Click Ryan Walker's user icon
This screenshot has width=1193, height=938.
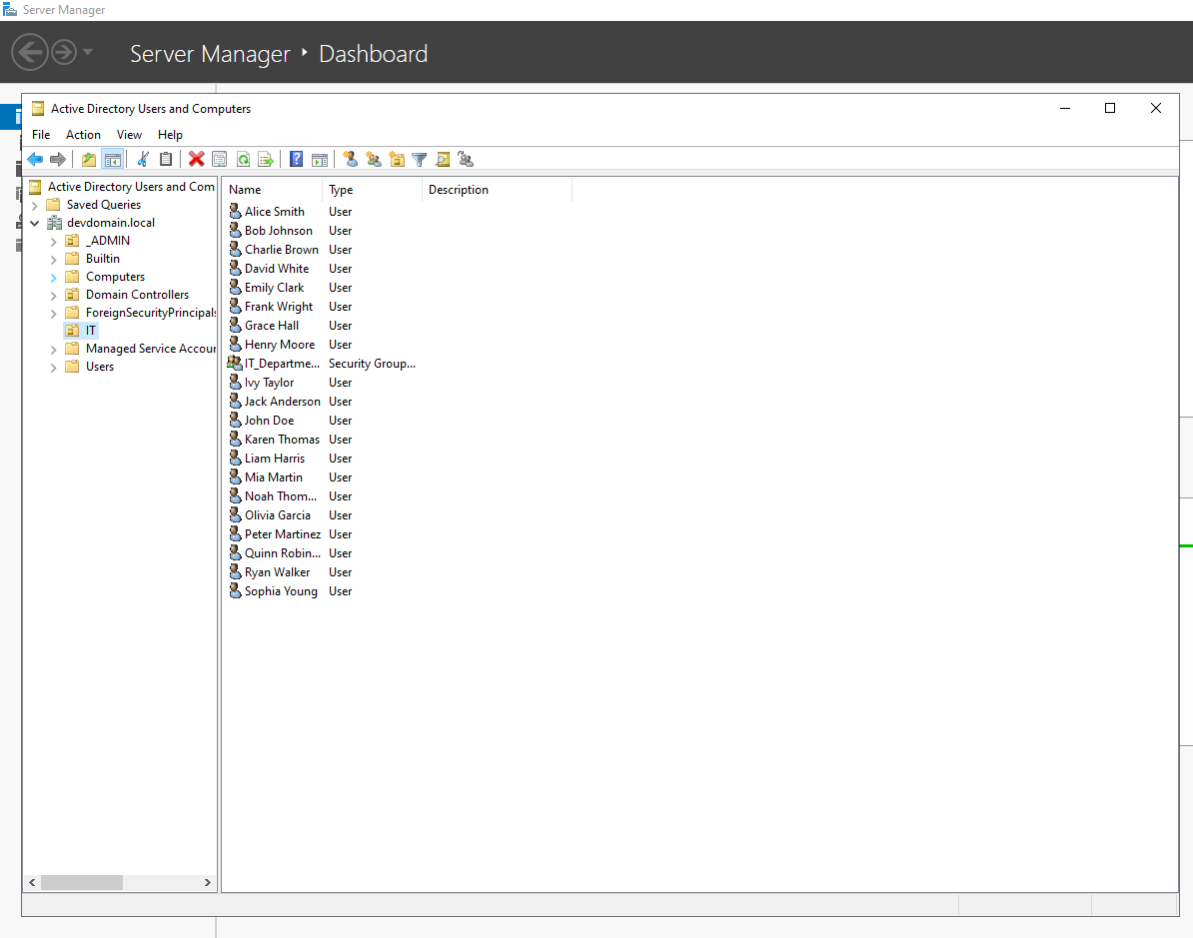[x=235, y=572]
